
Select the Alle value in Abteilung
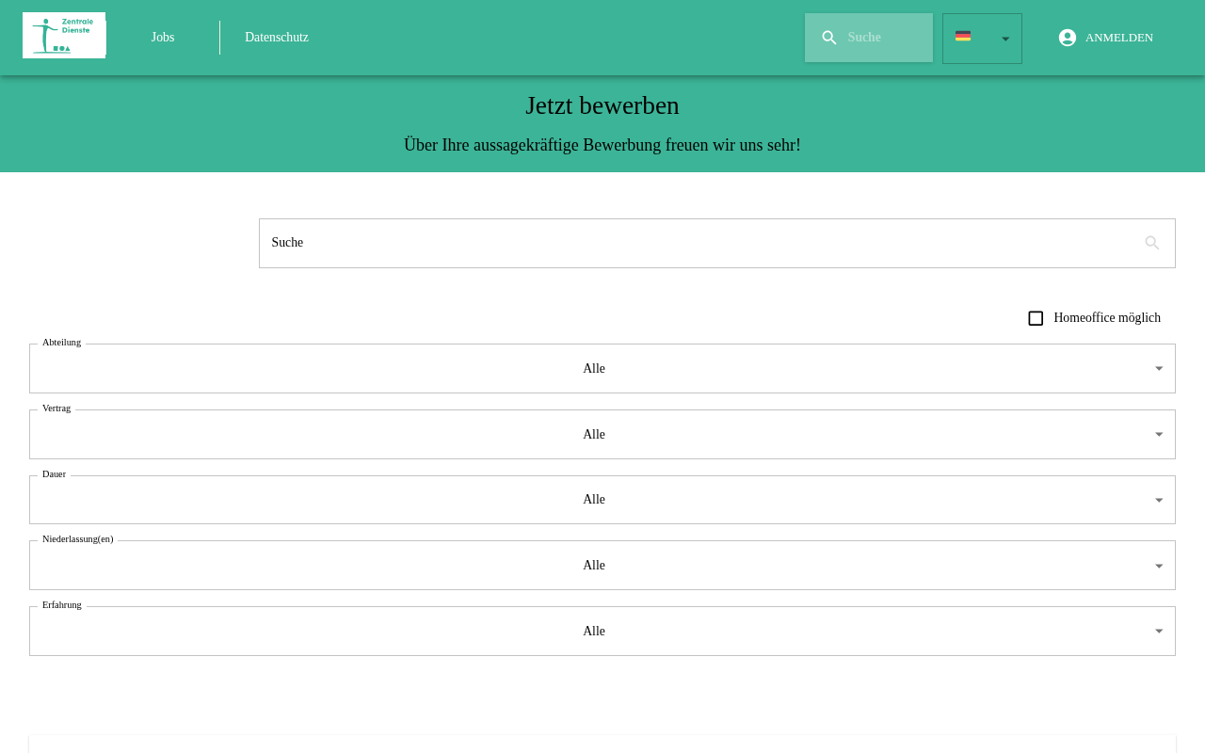[x=594, y=369]
